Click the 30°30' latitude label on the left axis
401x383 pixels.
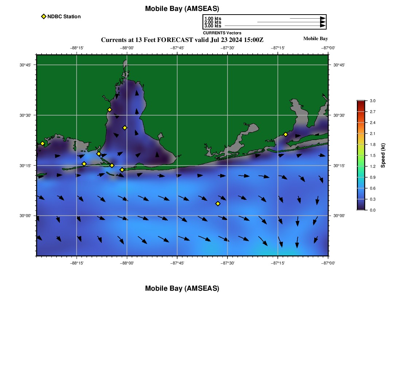(x=25, y=115)
